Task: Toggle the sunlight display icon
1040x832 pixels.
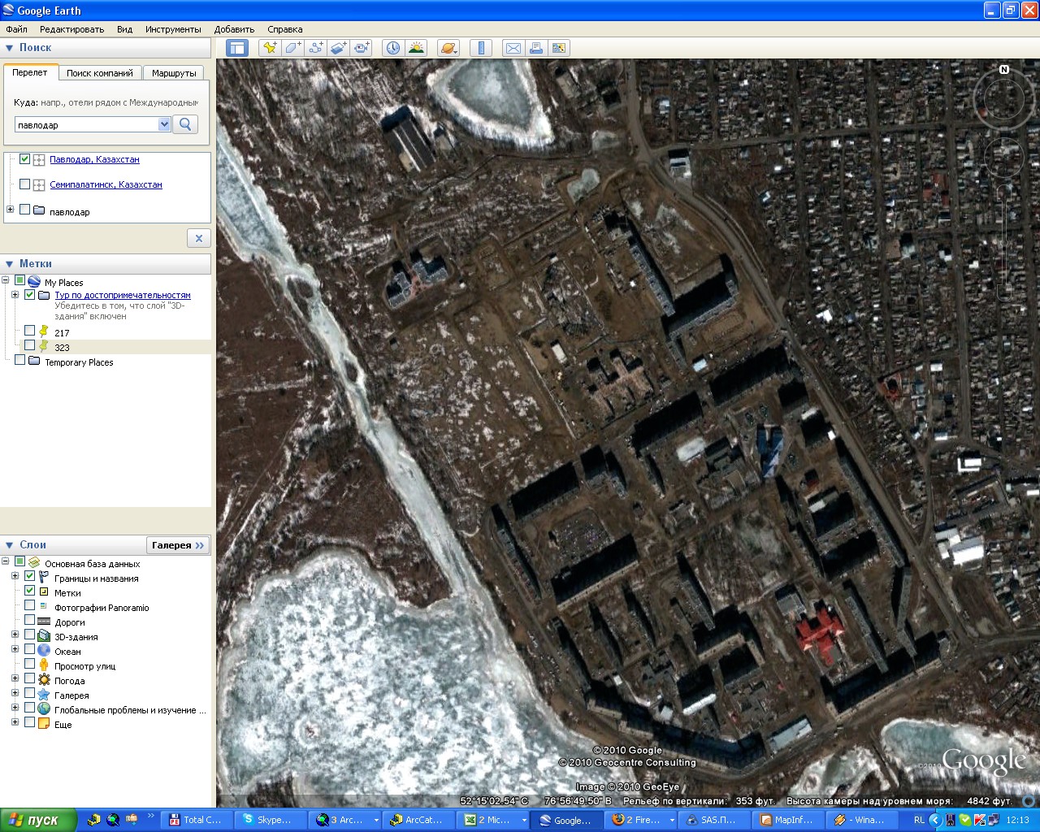Action: point(416,48)
